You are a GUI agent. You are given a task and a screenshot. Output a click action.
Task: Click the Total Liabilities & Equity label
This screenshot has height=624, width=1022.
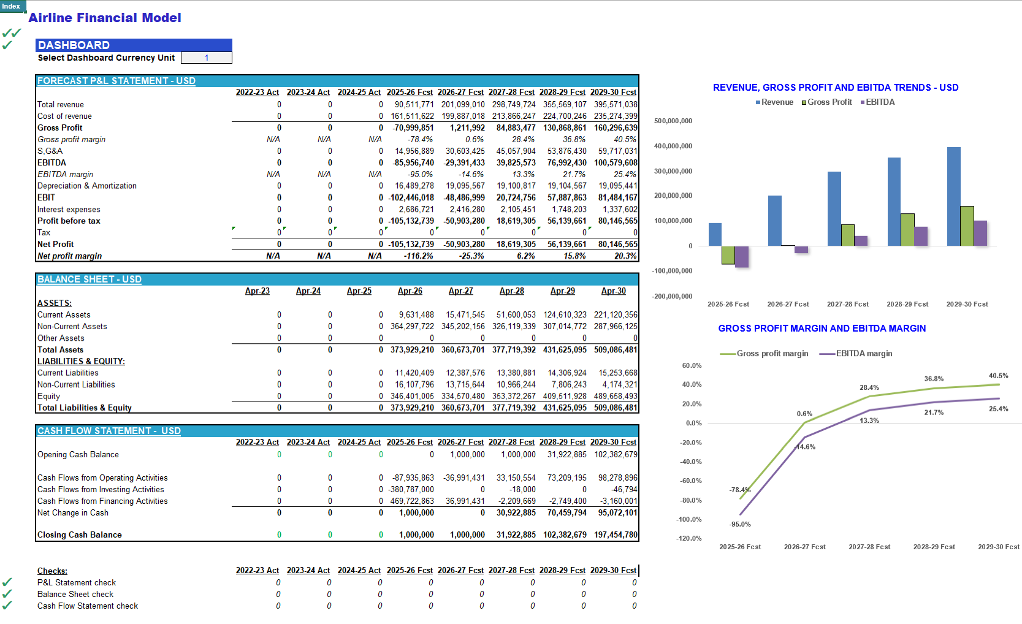(x=85, y=408)
